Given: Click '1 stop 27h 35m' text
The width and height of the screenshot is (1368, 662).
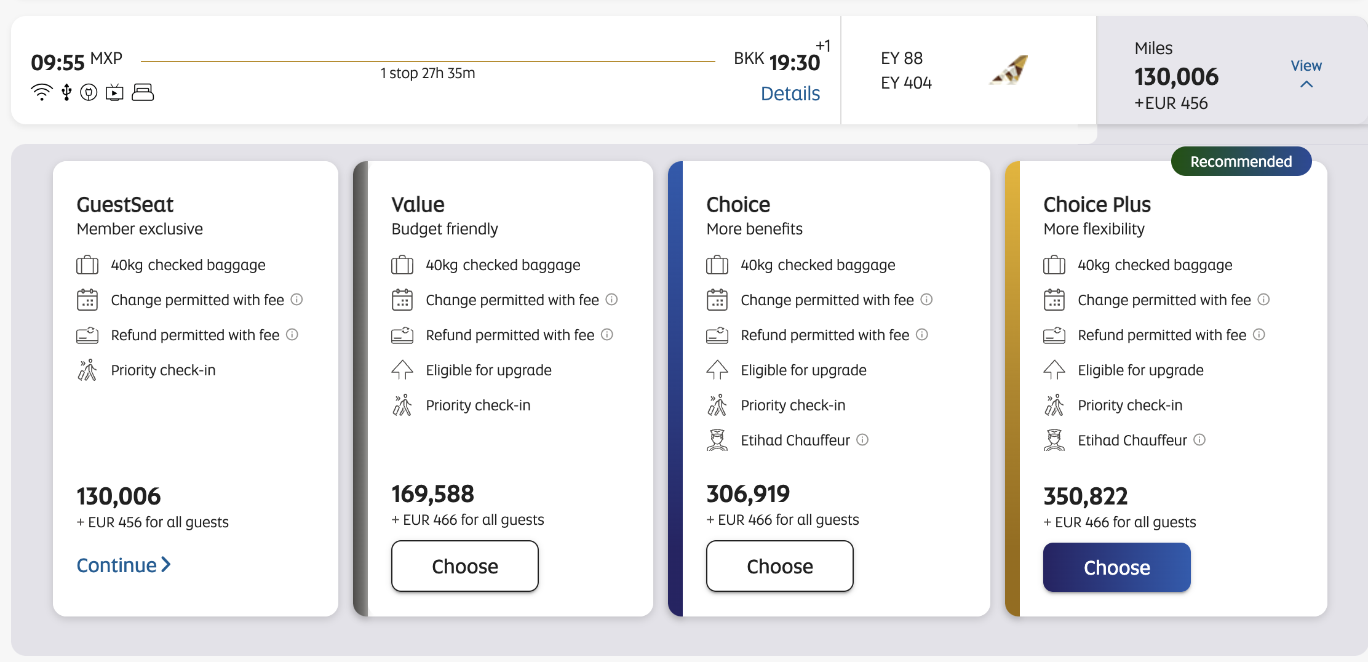Looking at the screenshot, I should coord(428,73).
